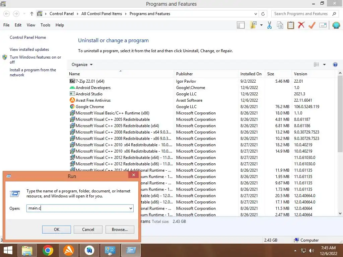Click the Run taskbar icon
Screen dimensions: 343x257
(x=131, y=250)
